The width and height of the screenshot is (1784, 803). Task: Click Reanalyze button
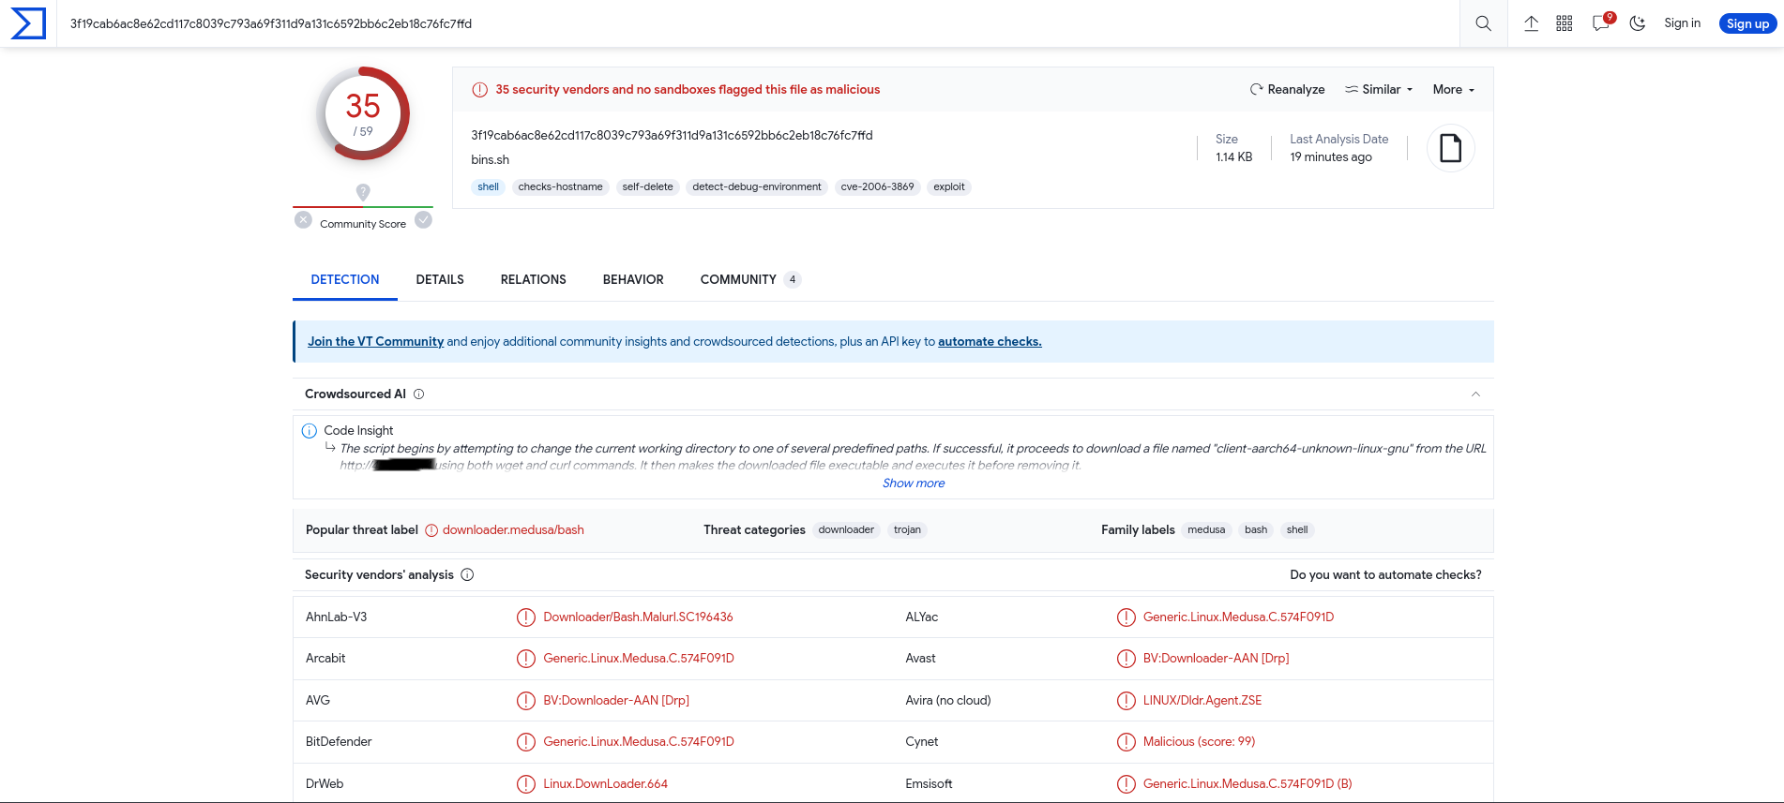[x=1287, y=90]
